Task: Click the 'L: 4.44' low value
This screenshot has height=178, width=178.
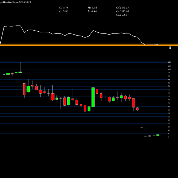Action: pyautogui.click(x=92, y=11)
